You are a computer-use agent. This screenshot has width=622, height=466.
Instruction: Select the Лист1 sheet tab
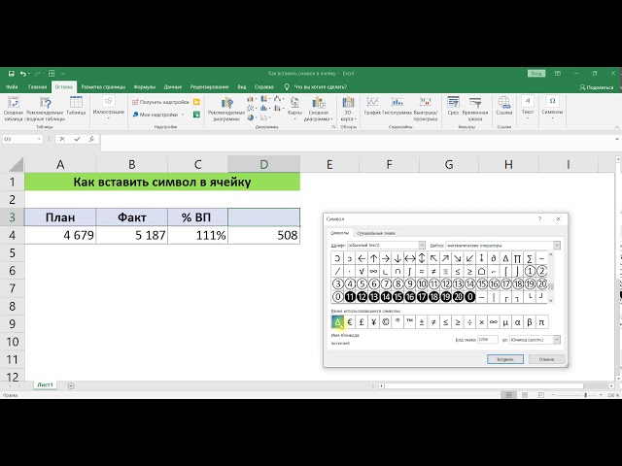tap(46, 385)
